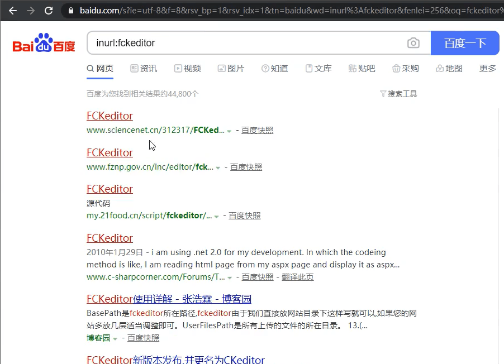Viewport: 504px width, 364px height.
Task: Open 百度快照 for my.21food.cn result
Action: [245, 215]
